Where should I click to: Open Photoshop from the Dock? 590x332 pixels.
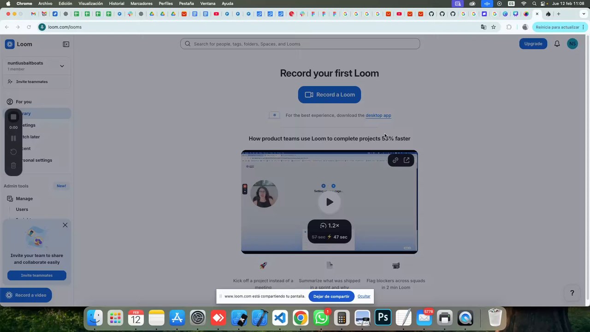click(x=383, y=318)
